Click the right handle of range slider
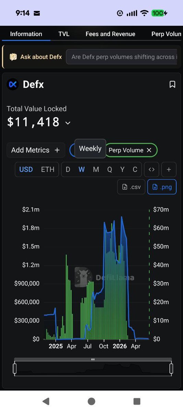The height and width of the screenshot is (412, 183). 171,368
